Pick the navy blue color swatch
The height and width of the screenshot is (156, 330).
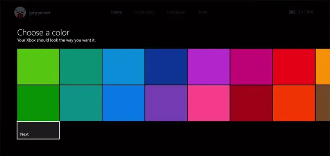[x=166, y=67]
